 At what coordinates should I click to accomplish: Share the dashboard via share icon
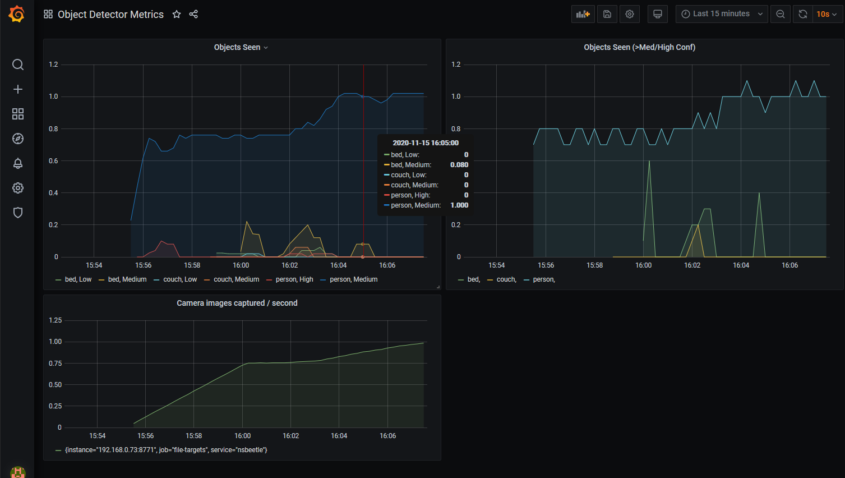click(x=193, y=14)
